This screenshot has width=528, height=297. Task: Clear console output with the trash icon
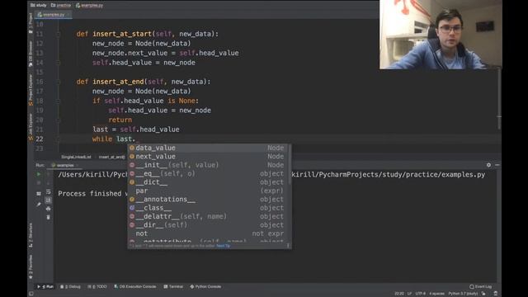click(x=49, y=217)
